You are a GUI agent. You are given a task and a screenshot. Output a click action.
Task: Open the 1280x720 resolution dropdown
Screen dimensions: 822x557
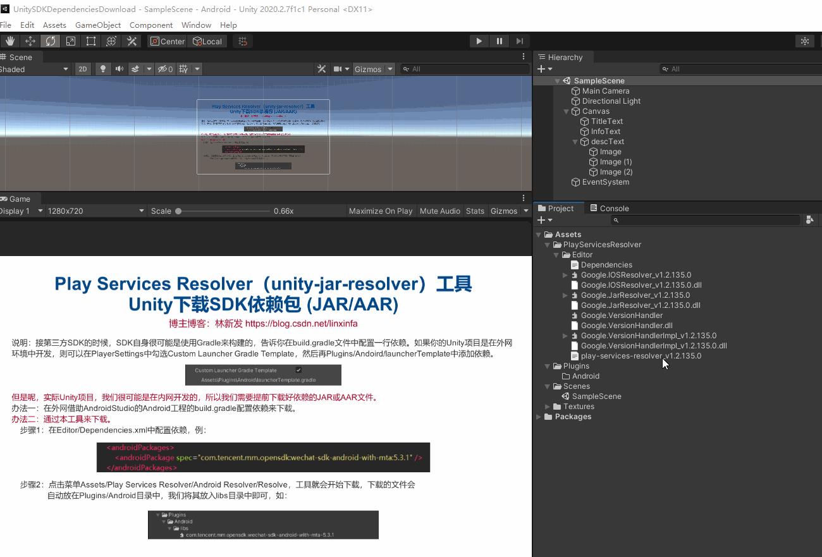point(95,211)
